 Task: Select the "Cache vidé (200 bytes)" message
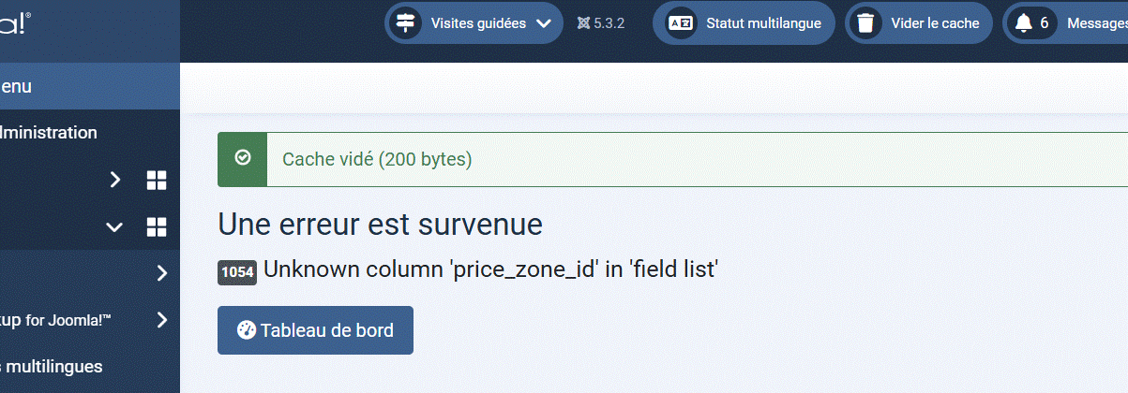(x=377, y=159)
